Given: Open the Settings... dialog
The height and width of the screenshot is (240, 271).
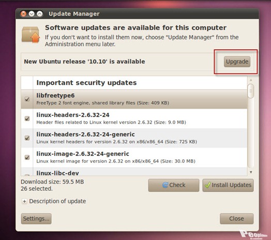Looking at the screenshot, I should pos(36,219).
